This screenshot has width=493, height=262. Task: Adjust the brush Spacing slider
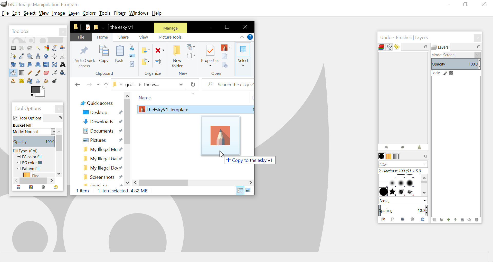[402, 210]
